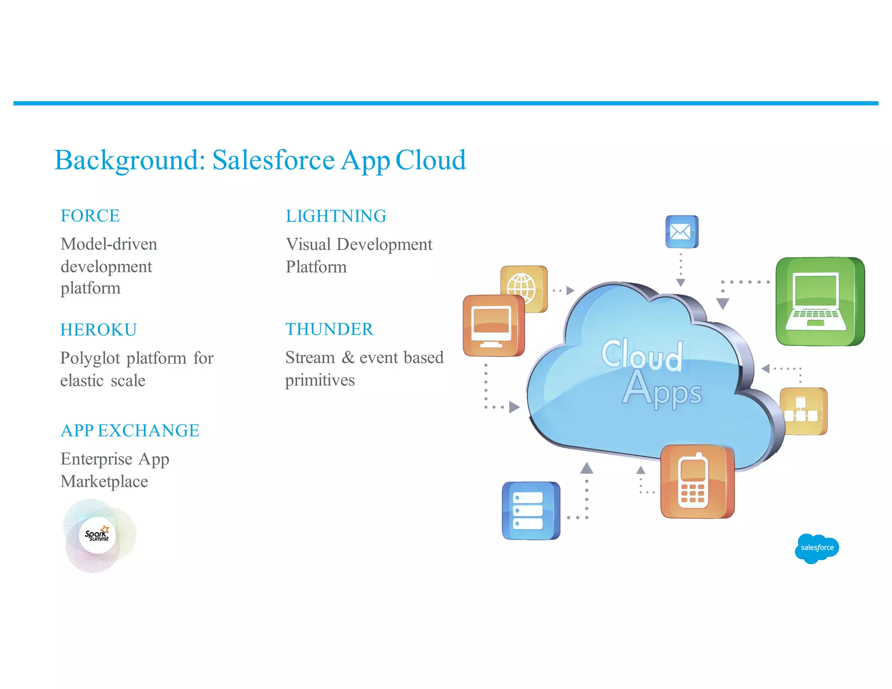Click the slide title Background: Salesforce App Cloud
892x689 pixels.
(260, 160)
